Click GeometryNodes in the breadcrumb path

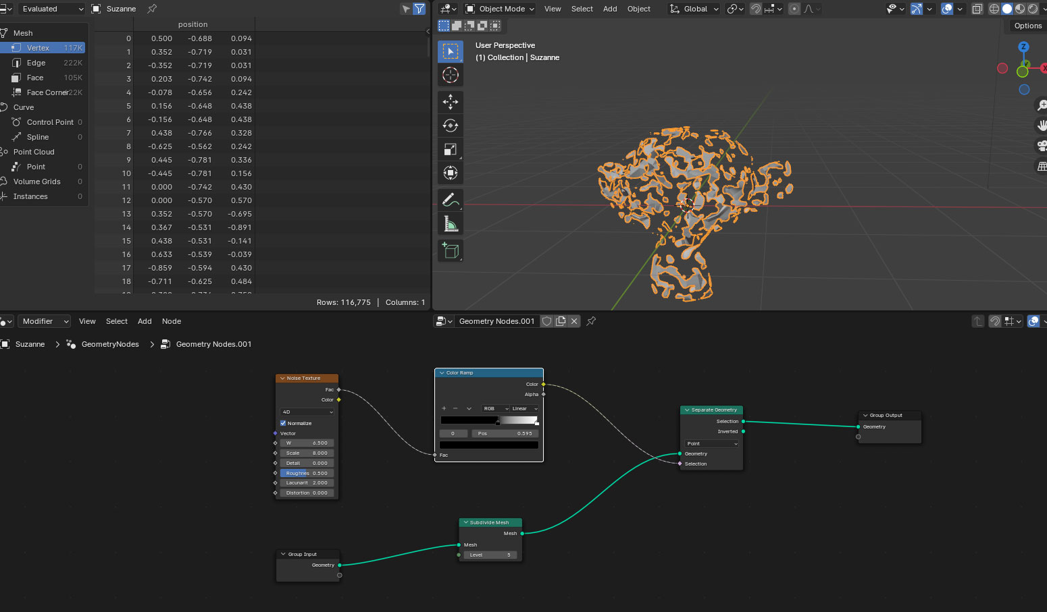click(110, 344)
